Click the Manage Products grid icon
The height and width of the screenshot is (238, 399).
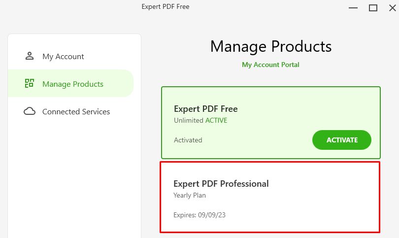point(29,83)
